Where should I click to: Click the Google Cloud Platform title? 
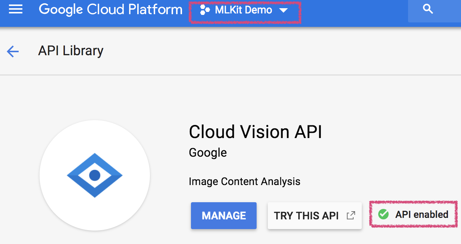111,10
